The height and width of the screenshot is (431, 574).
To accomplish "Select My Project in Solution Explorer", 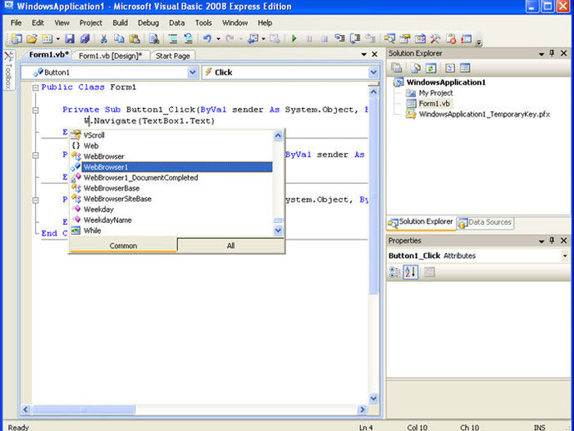I will [436, 93].
